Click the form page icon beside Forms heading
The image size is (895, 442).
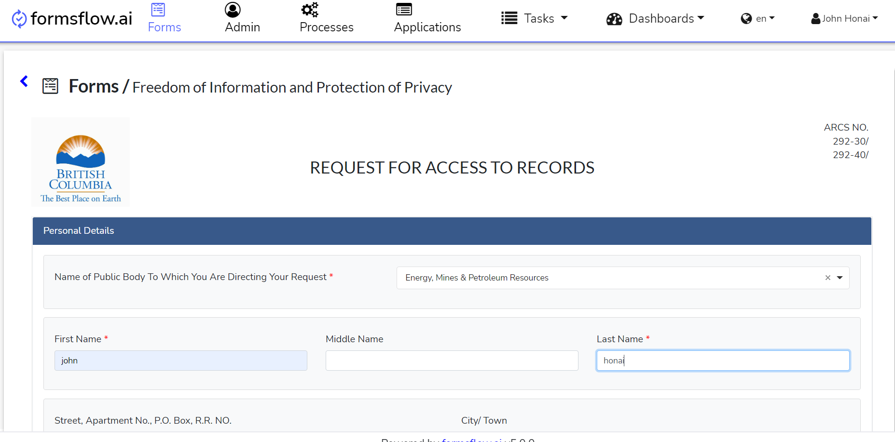[x=50, y=86]
